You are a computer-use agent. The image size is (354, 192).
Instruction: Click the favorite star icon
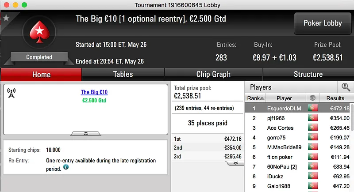click(6, 18)
